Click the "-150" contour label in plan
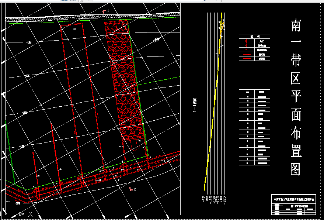Viewport: 324px width, 220px height. (x=24, y=113)
